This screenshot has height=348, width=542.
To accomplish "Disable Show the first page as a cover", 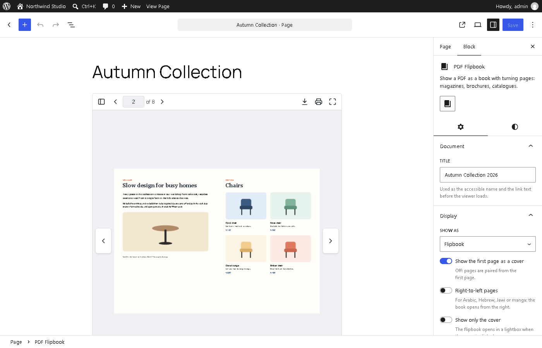I will 446,261.
